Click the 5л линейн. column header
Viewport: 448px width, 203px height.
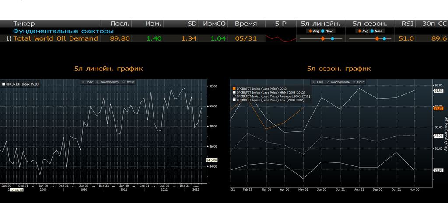click(x=321, y=24)
